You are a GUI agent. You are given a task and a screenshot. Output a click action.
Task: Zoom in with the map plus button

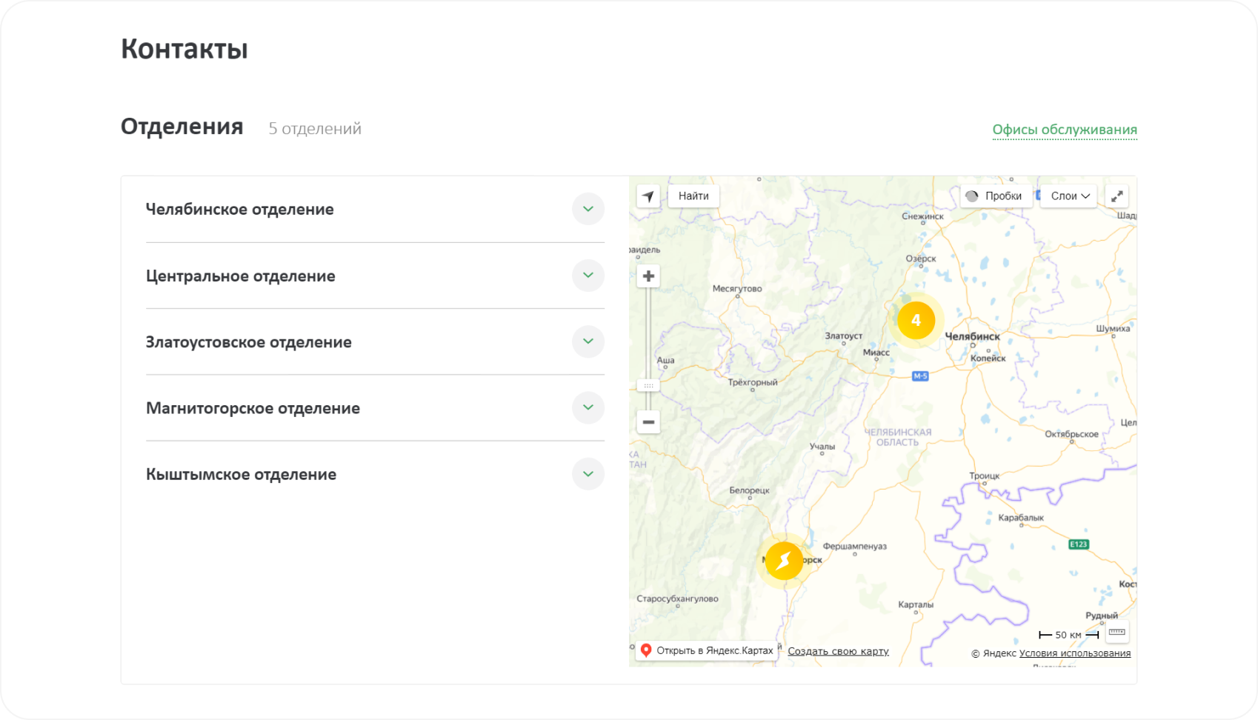[648, 276]
